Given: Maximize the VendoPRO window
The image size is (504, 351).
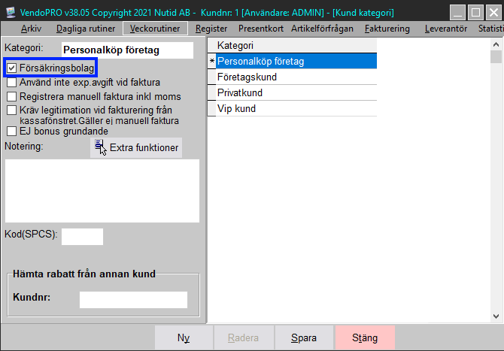Looking at the screenshot, I should coord(475,12).
